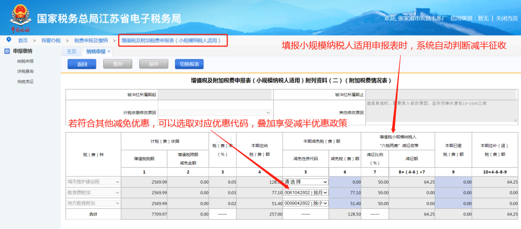This screenshot has width=521, height=229.
Task: Open the 教育费附加 tax type dropdown
Action: coord(93,192)
